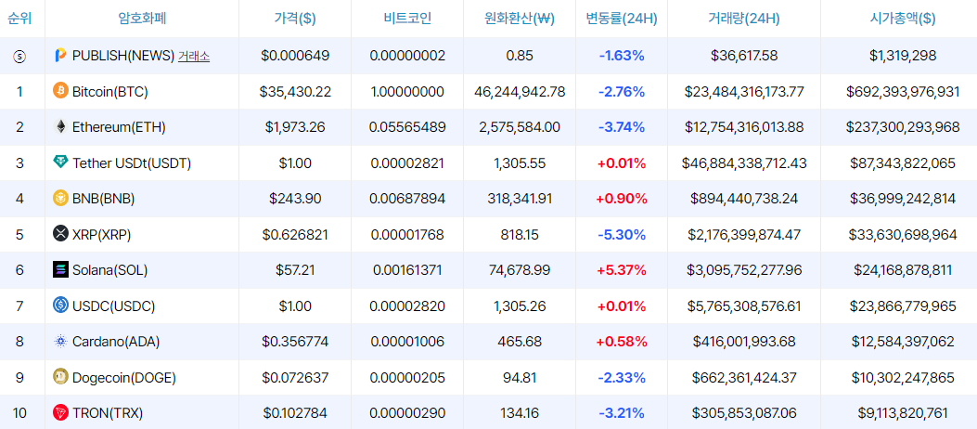Select TRON market cap $9,113,820,761
Image resolution: width=977 pixels, height=429 pixels.
[902, 413]
